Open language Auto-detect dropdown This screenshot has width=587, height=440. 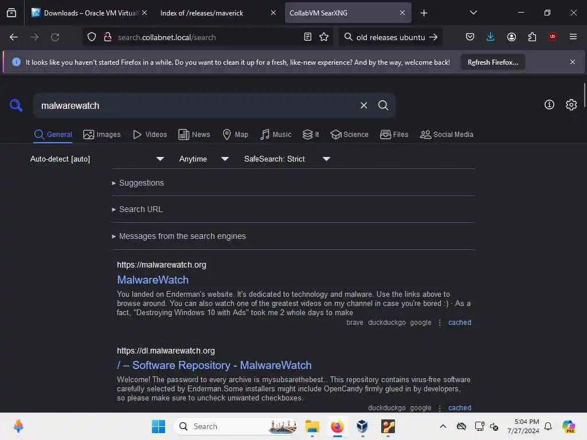tap(97, 159)
